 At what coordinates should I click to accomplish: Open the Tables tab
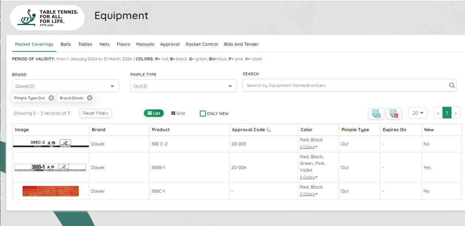coord(85,44)
